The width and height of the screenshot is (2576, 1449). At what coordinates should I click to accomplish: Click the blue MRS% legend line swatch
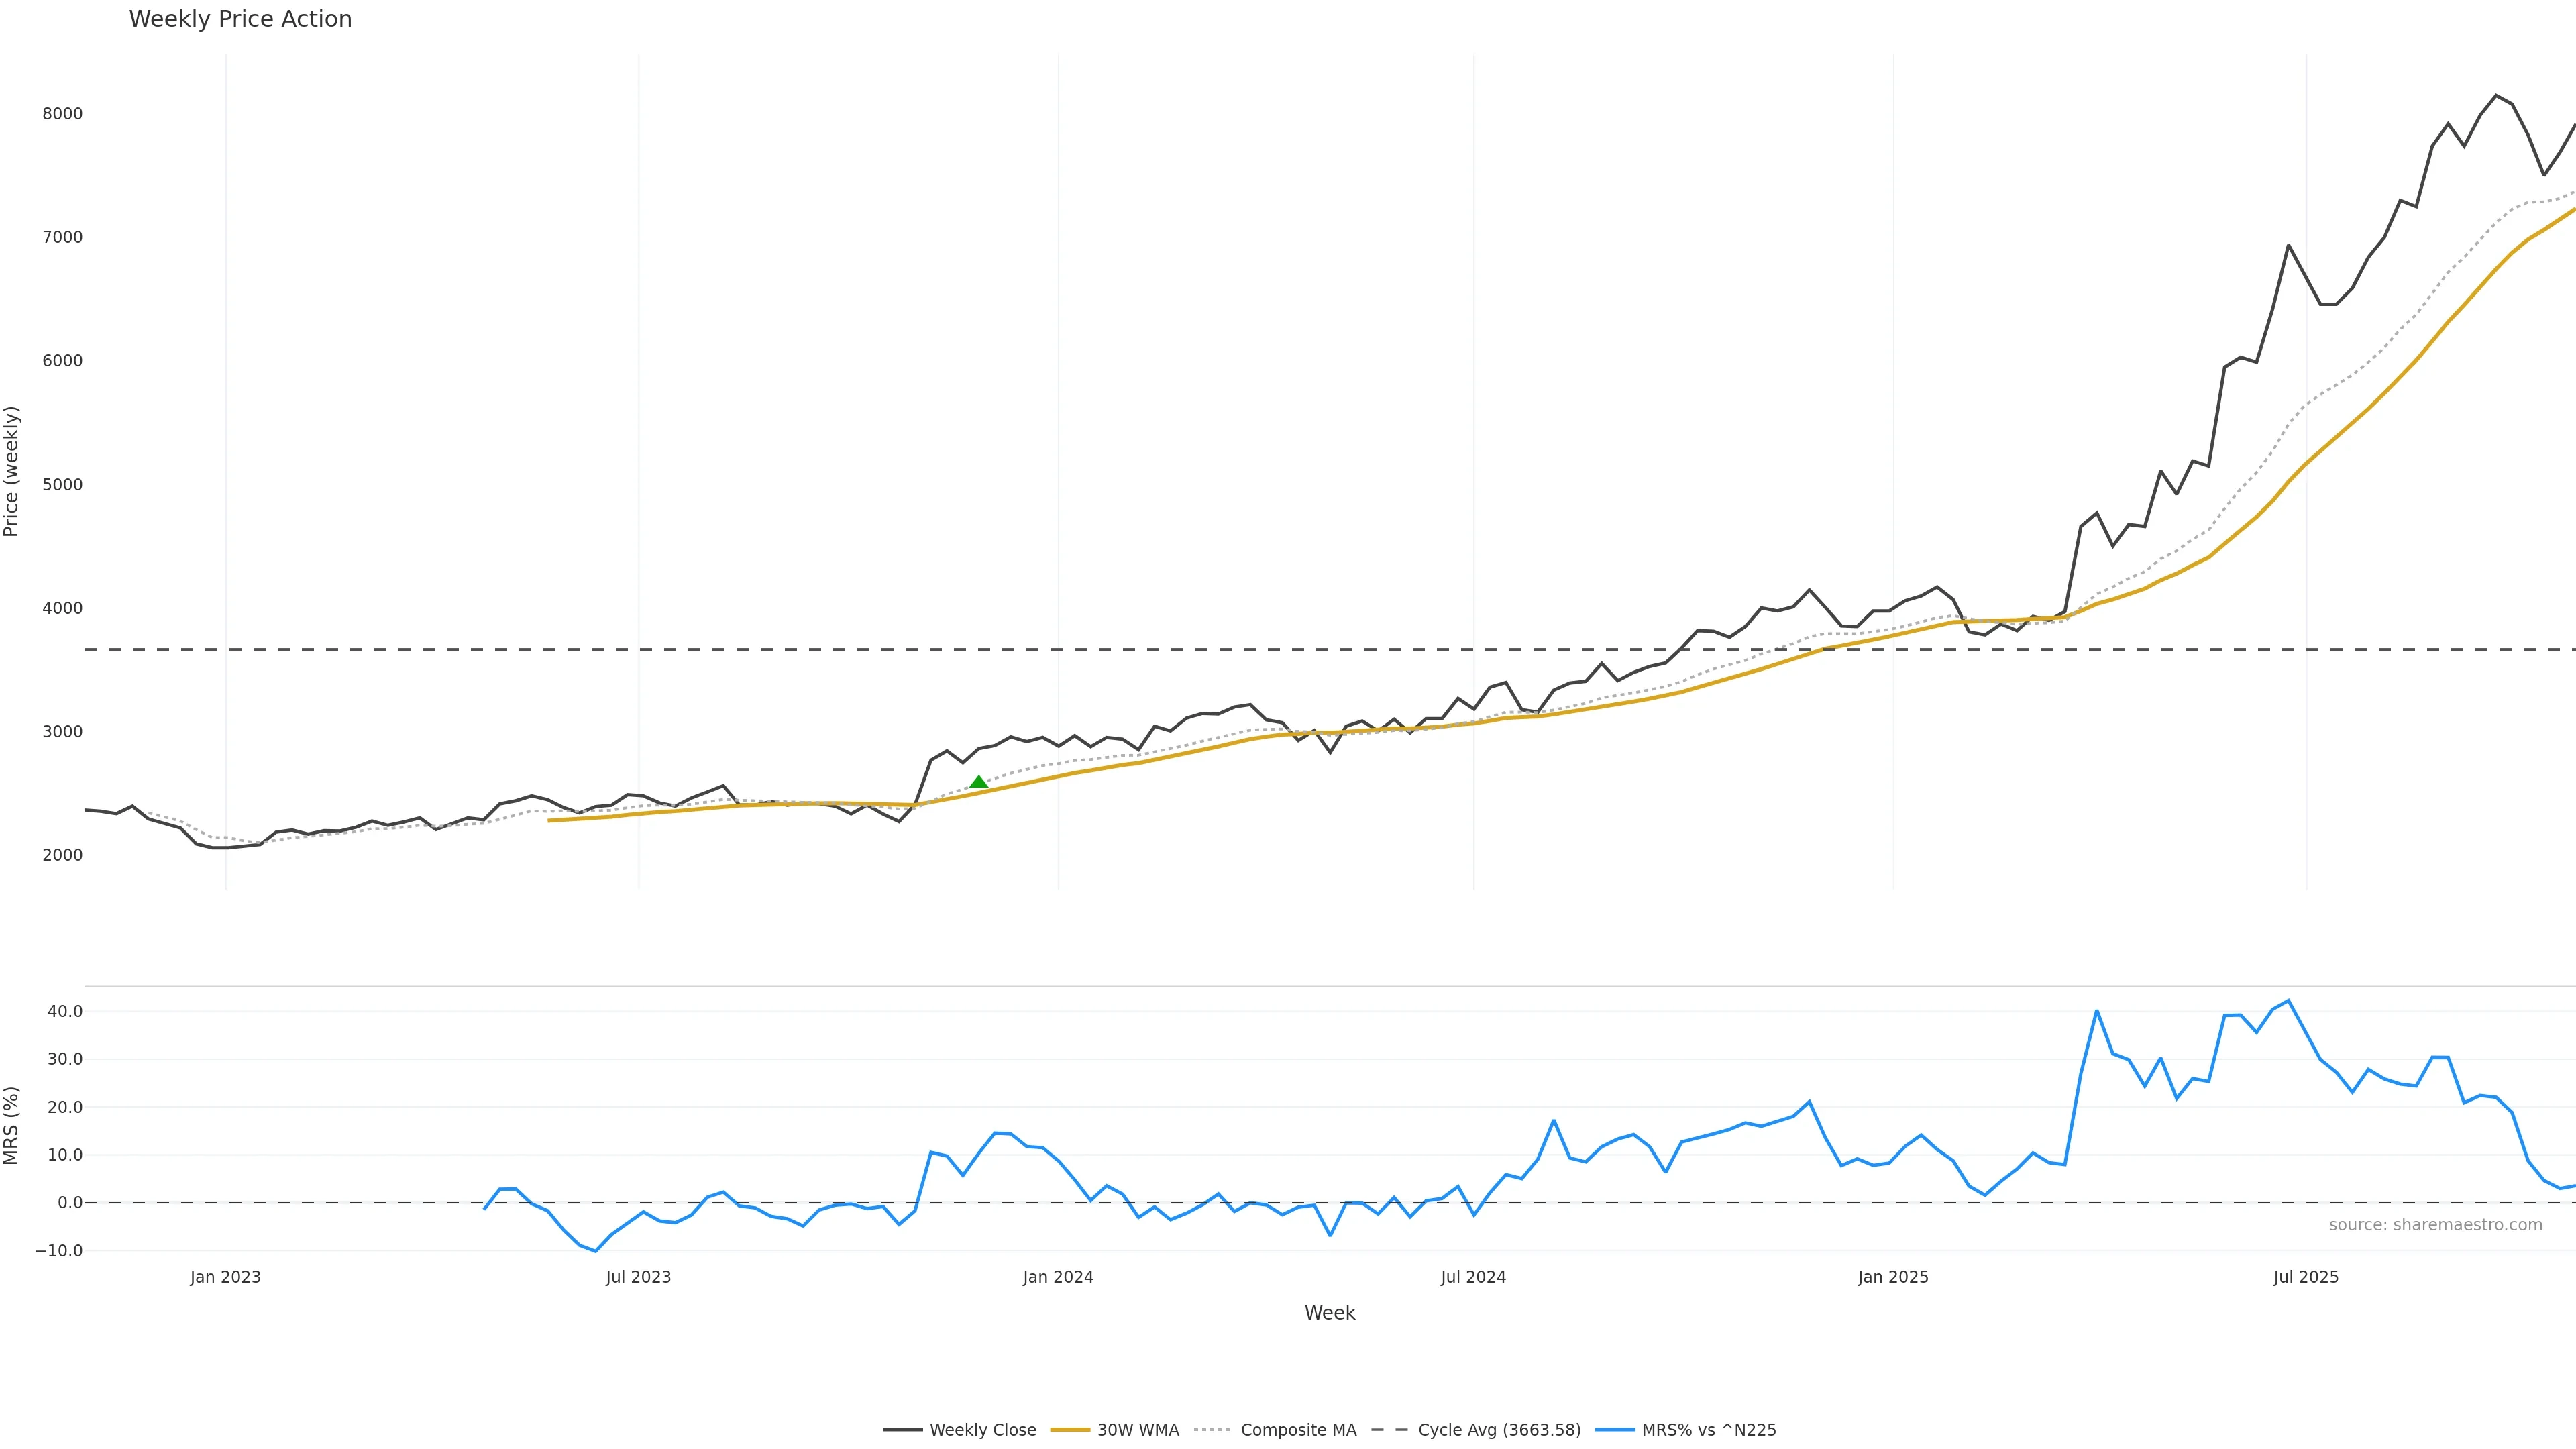click(1615, 1430)
